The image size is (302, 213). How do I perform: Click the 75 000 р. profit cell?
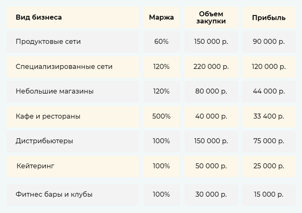pyautogui.click(x=269, y=141)
